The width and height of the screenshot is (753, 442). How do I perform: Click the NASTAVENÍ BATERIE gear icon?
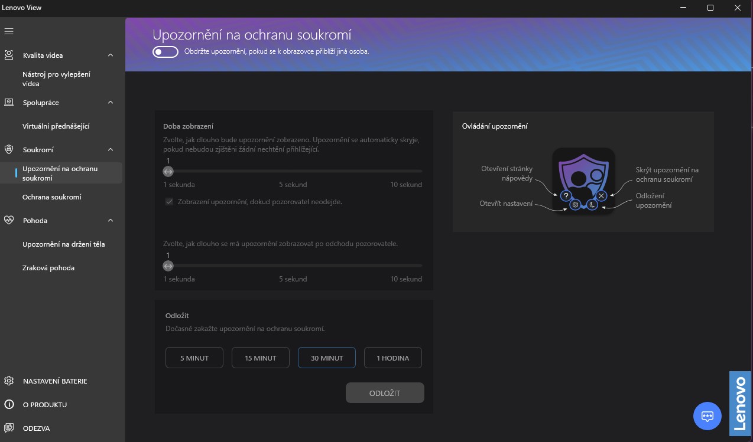[x=9, y=381]
